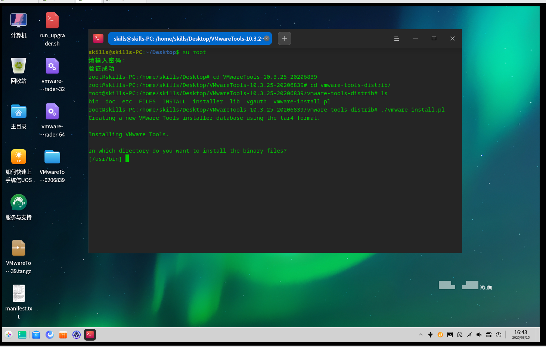This screenshot has width=546, height=347.
Task: Open the Control Center gear icon
Action: pos(77,335)
